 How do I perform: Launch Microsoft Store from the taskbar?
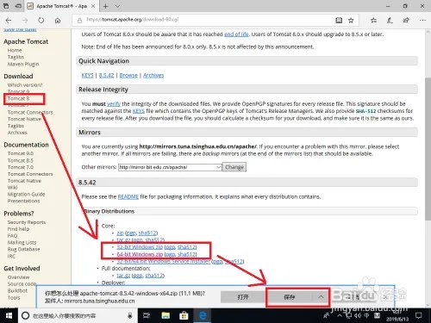click(x=184, y=315)
